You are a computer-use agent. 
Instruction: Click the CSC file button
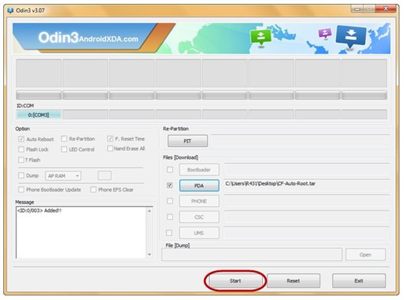click(199, 217)
